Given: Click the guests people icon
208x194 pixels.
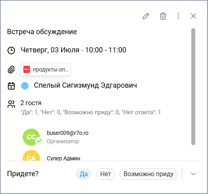Looking at the screenshot, I should [11, 104].
